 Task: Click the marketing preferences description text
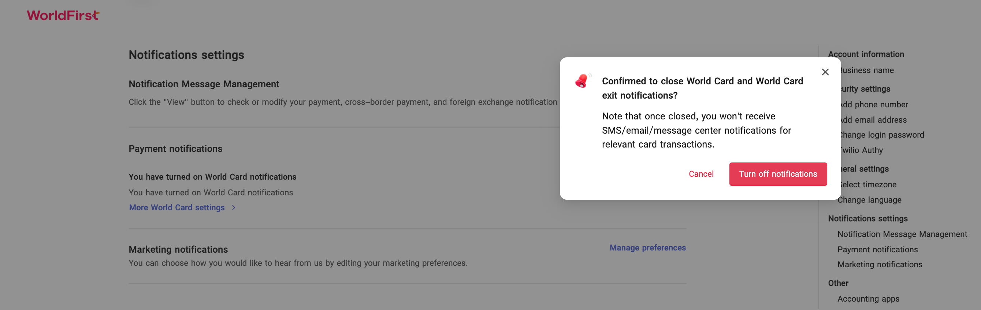pos(298,263)
